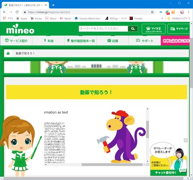This screenshot has height=180, width=193.
Task: Click the embedded frame's vertical scrollbar thumb
Action: click(147, 129)
